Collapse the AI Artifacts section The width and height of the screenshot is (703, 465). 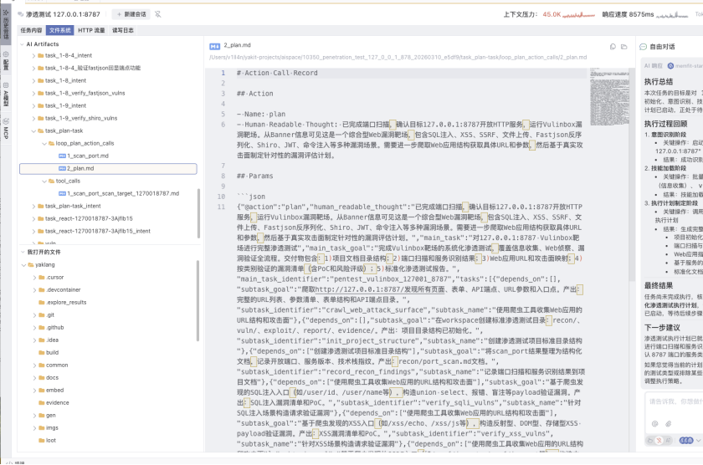click(22, 43)
